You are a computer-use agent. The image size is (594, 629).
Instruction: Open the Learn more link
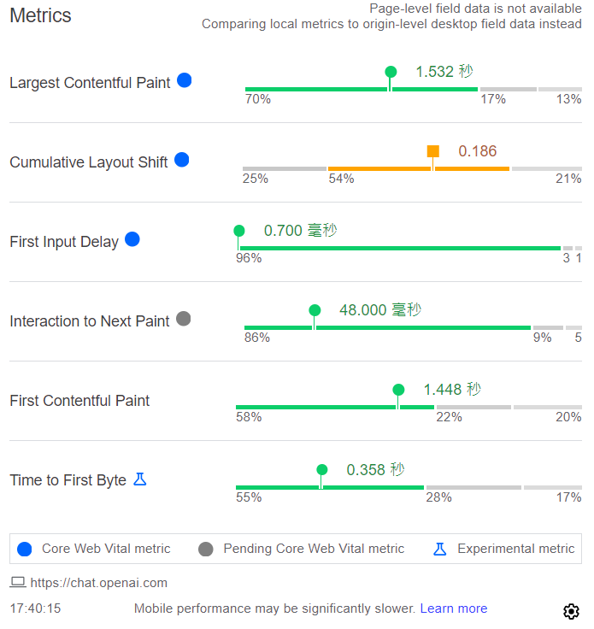(x=454, y=608)
